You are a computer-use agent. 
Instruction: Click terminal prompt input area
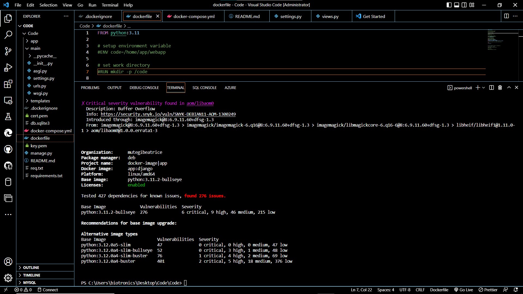tap(186, 283)
